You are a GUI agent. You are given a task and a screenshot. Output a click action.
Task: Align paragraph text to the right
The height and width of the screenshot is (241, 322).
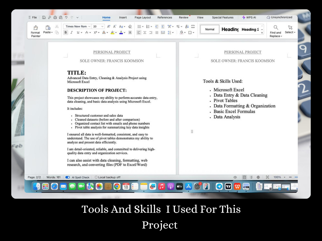click(151, 32)
